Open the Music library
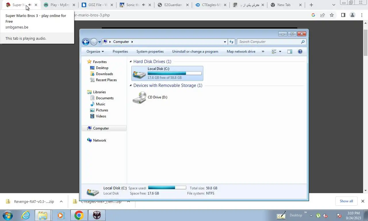 point(100,104)
